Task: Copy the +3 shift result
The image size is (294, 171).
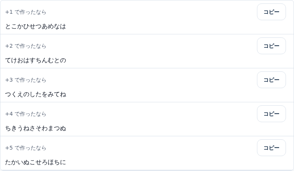Action: (271, 80)
